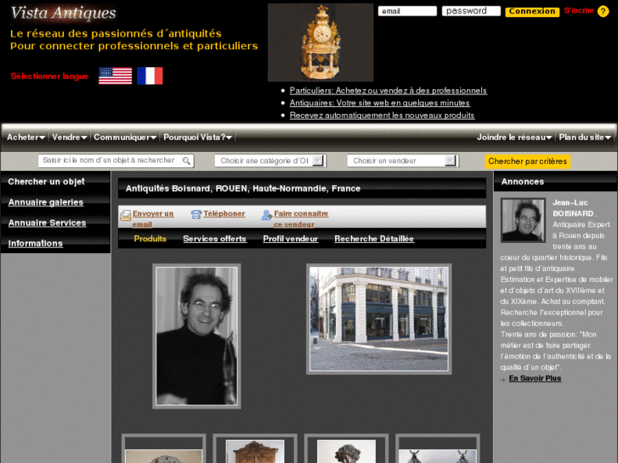This screenshot has width=618, height=463.
Task: Open Informations in the sidebar
Action: [x=36, y=243]
